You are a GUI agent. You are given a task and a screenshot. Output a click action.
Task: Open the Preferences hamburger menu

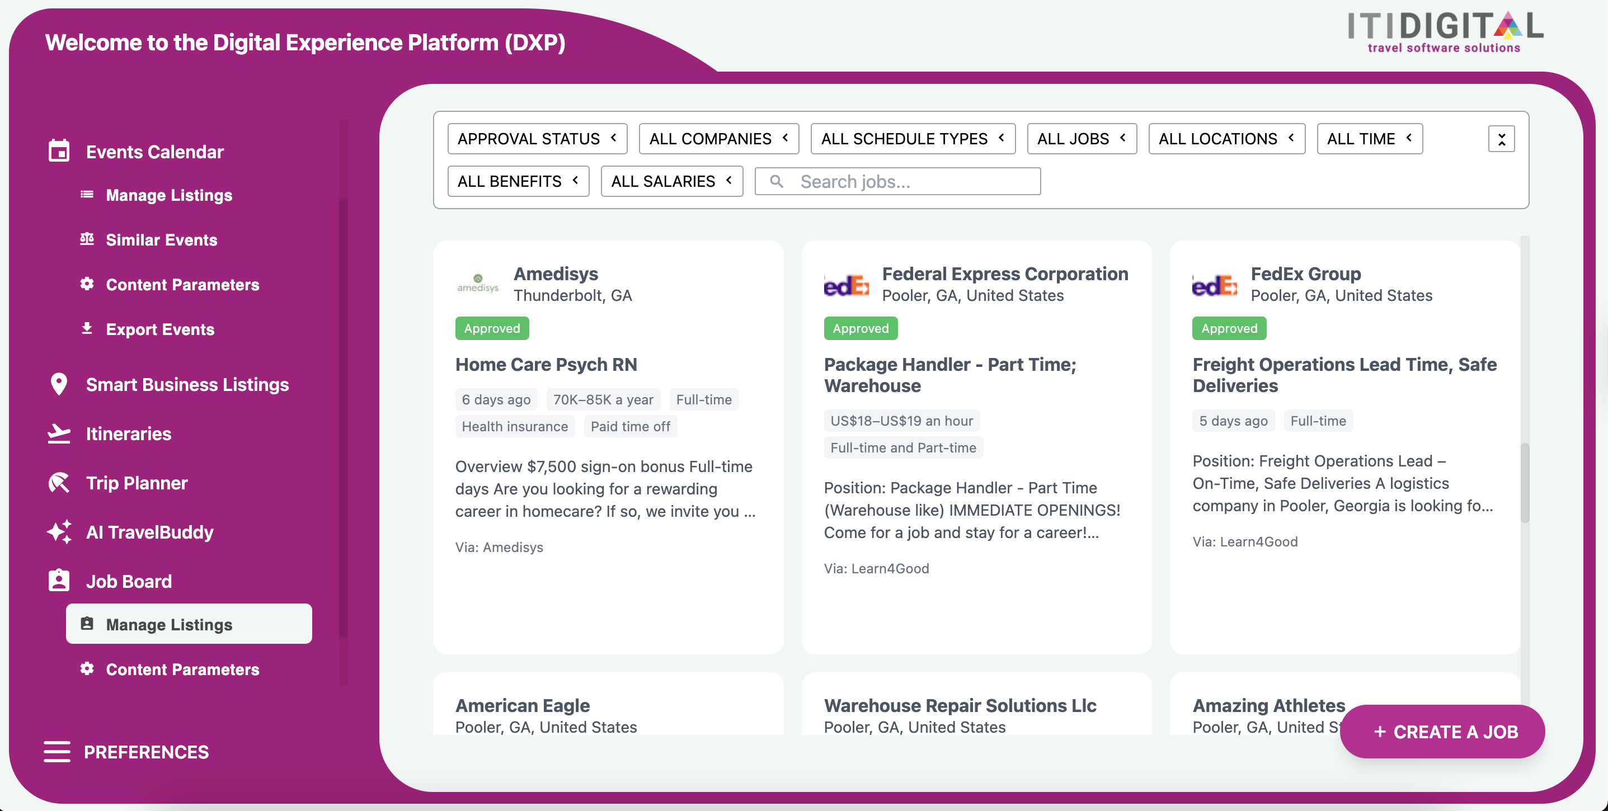click(57, 752)
